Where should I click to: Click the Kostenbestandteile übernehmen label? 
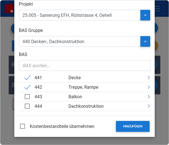(62, 126)
